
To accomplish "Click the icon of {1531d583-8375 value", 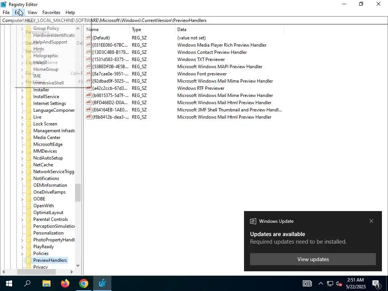I will pyautogui.click(x=89, y=59).
